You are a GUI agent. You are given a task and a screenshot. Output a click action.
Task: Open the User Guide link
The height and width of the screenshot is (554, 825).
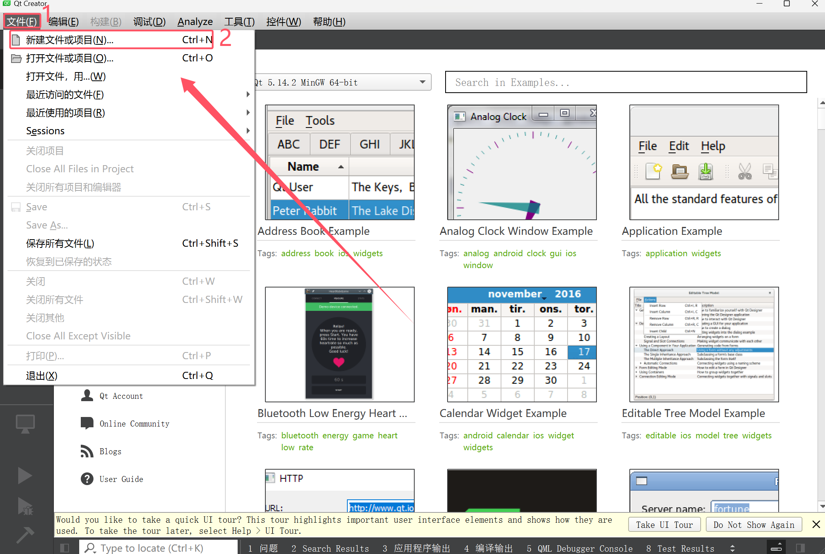(x=121, y=479)
